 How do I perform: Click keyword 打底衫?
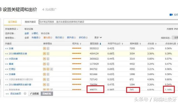pos(12,69)
